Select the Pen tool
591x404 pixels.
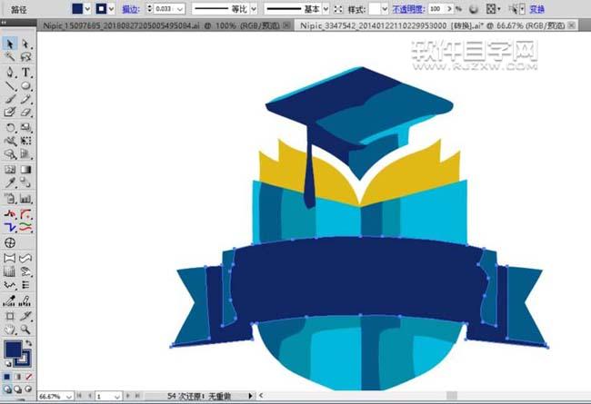point(10,72)
